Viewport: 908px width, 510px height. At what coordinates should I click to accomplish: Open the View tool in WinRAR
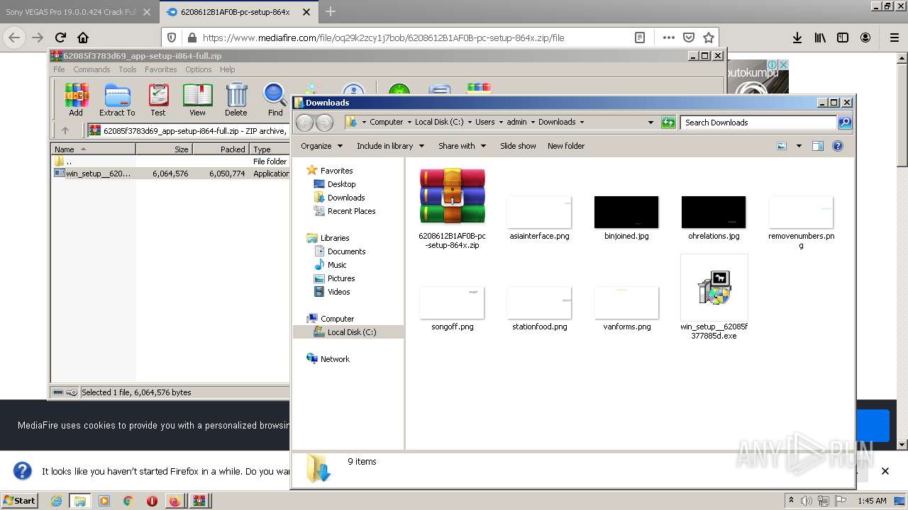point(197,99)
